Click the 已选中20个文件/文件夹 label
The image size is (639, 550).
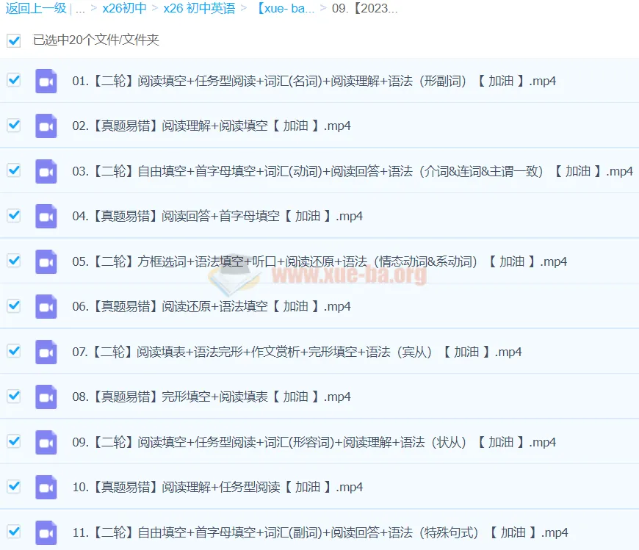[x=95, y=40]
